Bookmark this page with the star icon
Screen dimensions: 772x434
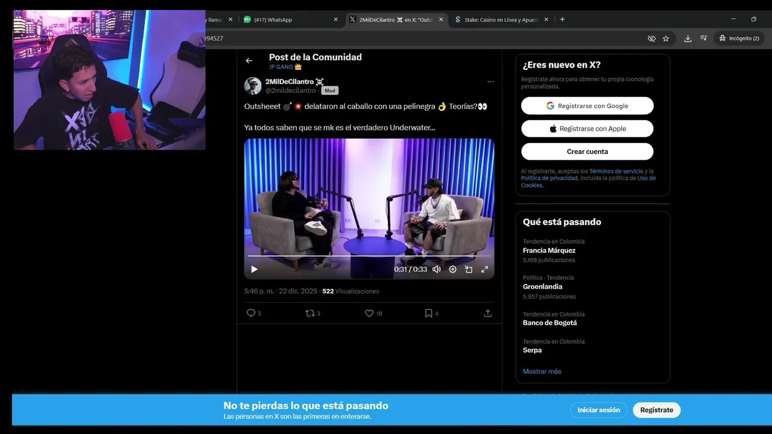[666, 39]
